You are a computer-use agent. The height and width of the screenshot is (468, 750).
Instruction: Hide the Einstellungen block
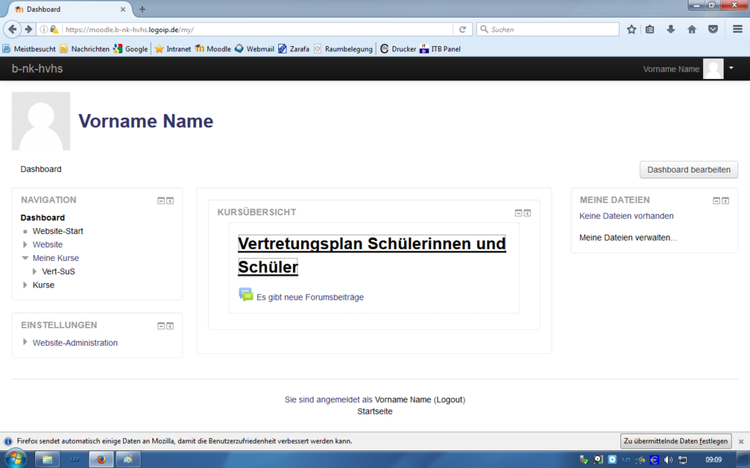(161, 326)
